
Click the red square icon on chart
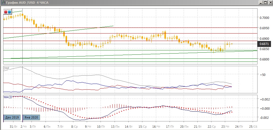pyautogui.click(x=6, y=12)
